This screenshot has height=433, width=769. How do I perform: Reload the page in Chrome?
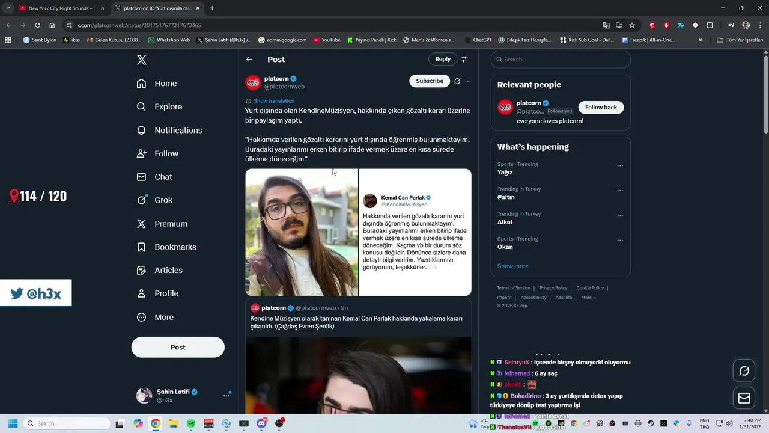click(x=37, y=25)
